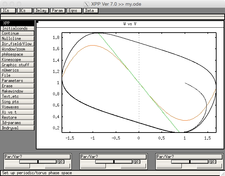Select Erase menu item
The width and height of the screenshot is (225, 176).
pos(17,86)
